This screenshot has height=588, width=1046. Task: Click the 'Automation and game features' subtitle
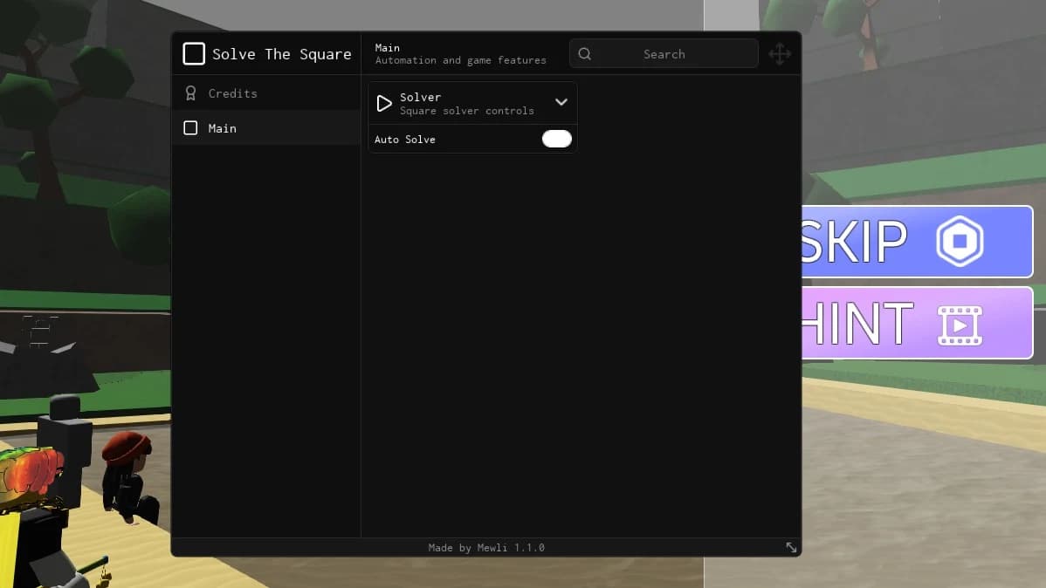point(460,60)
